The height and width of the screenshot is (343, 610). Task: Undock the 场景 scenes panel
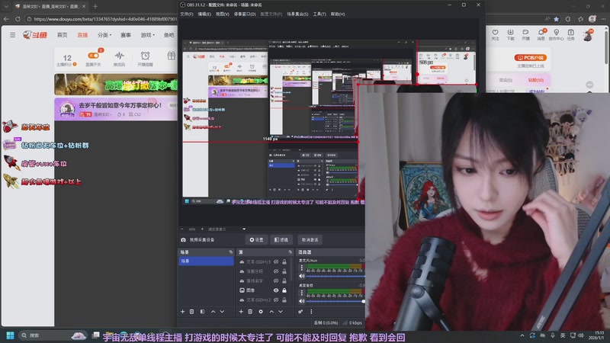[x=231, y=252]
